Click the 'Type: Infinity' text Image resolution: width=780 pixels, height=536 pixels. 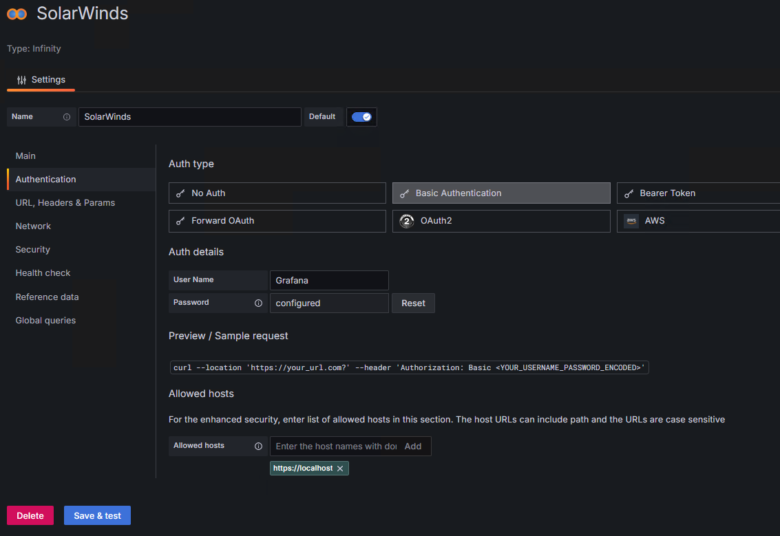click(34, 49)
